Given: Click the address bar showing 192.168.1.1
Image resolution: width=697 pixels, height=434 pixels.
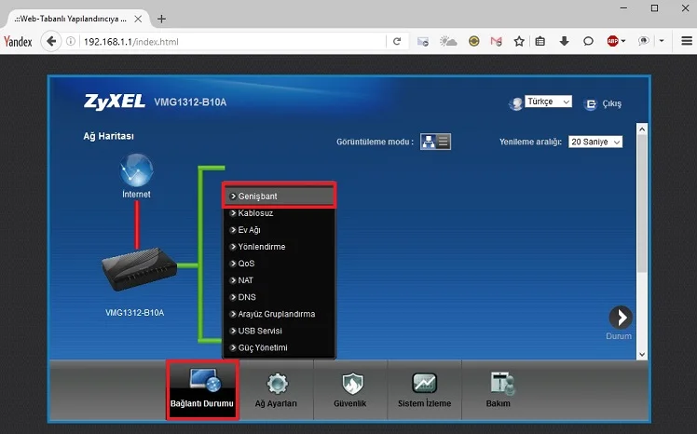Looking at the screenshot, I should pyautogui.click(x=233, y=41).
